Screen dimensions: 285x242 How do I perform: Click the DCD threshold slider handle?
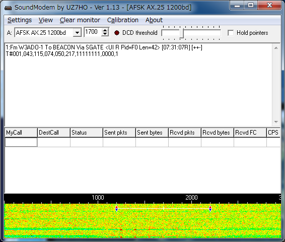182,33
